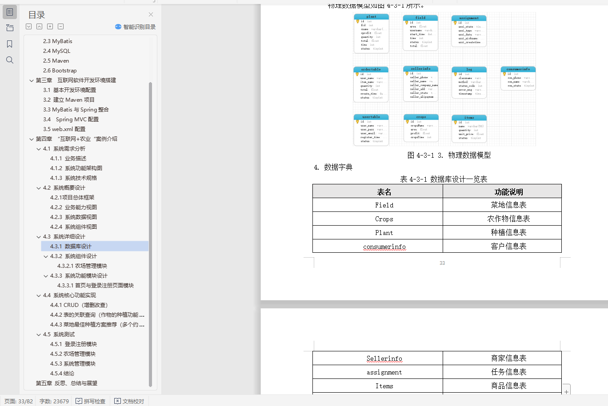
Task: Open the outline panel icon in sidebar
Action: pyautogui.click(x=10, y=12)
